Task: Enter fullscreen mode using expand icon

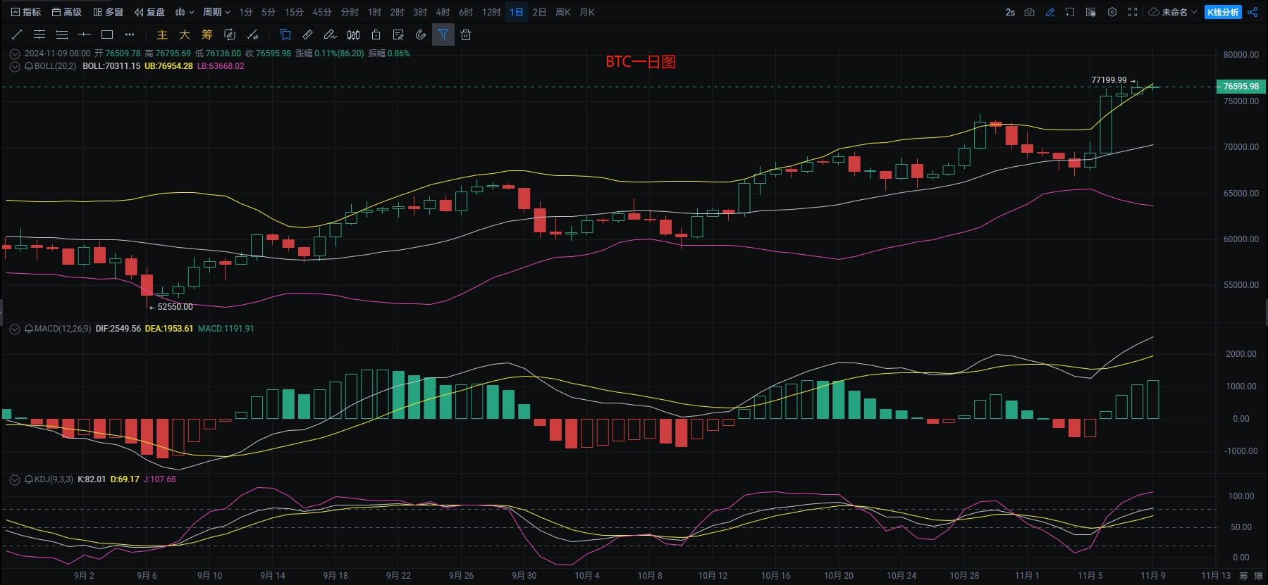Action: click(x=1133, y=12)
